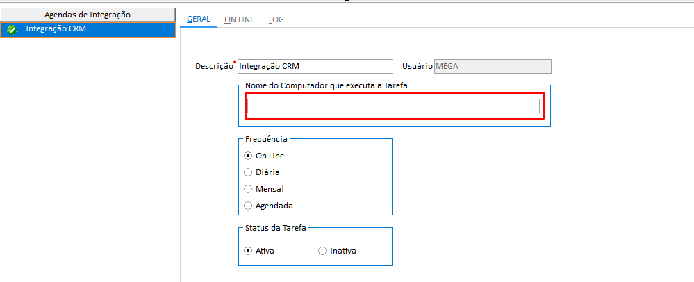This screenshot has width=694, height=282.
Task: Select the On Line frequency option
Action: (248, 156)
